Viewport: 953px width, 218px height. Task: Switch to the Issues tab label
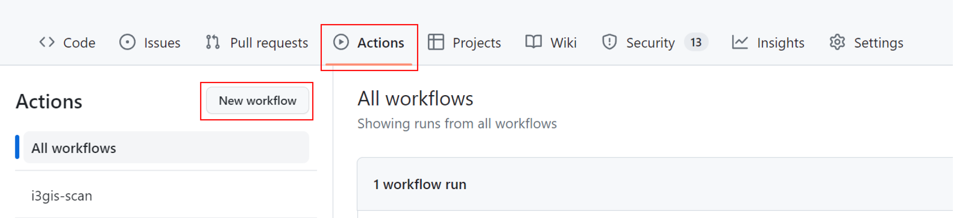point(162,43)
